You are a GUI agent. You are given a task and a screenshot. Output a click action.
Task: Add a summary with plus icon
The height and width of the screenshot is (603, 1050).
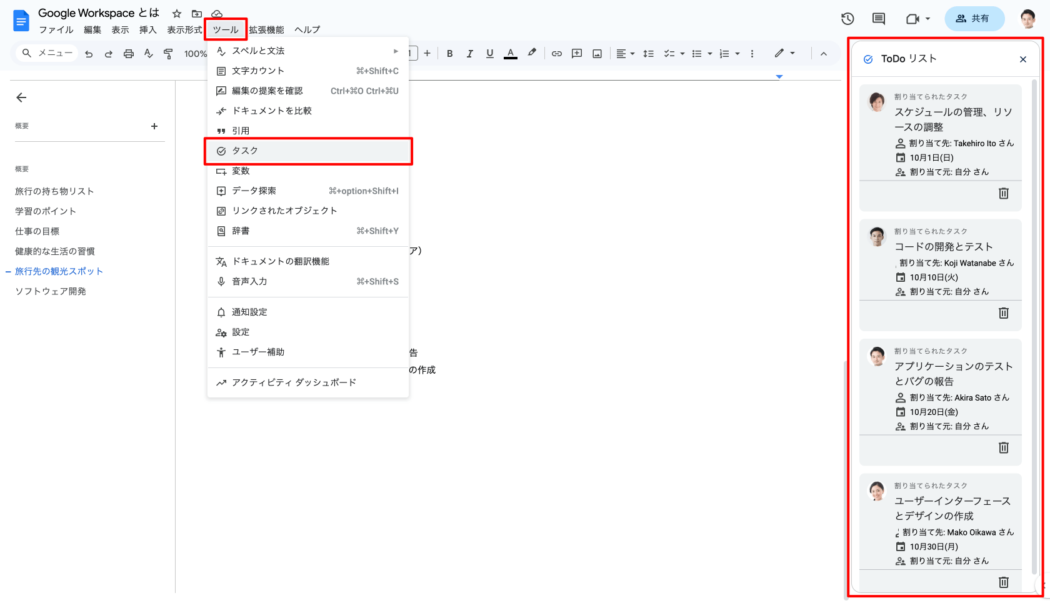click(x=154, y=126)
